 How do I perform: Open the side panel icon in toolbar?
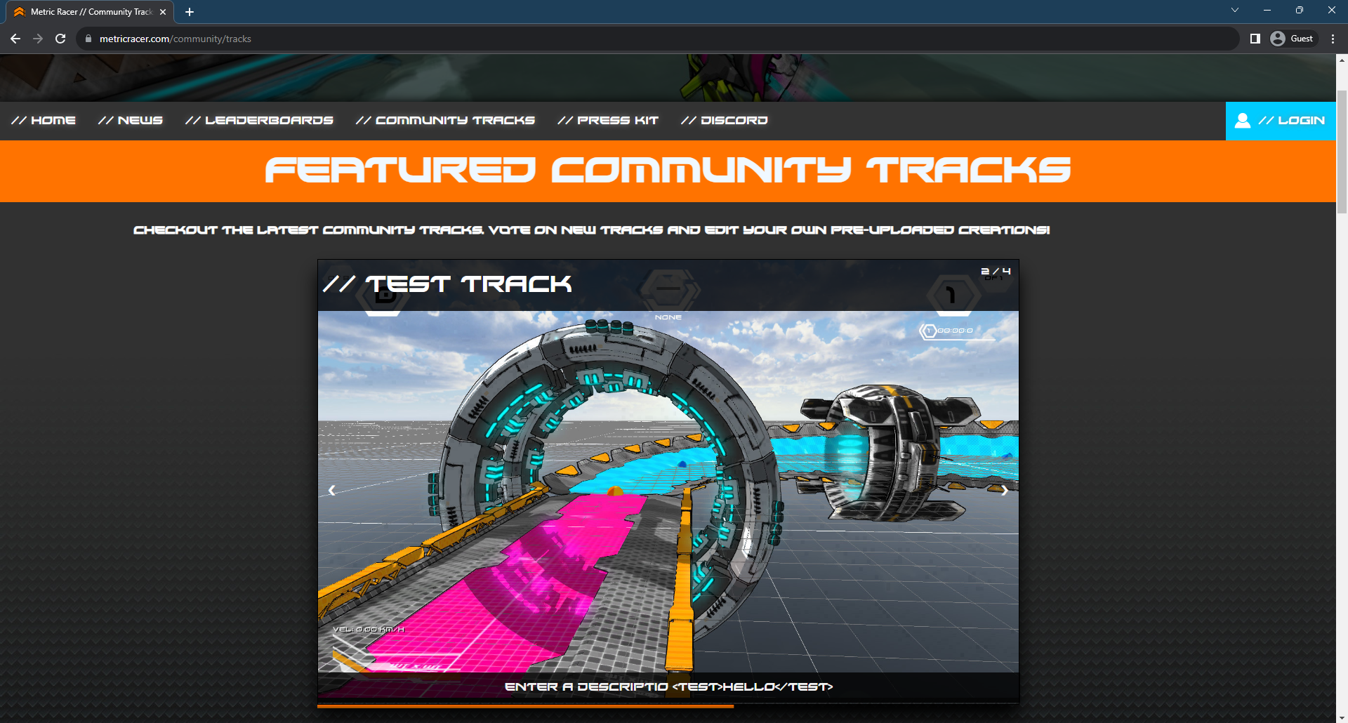pos(1255,39)
